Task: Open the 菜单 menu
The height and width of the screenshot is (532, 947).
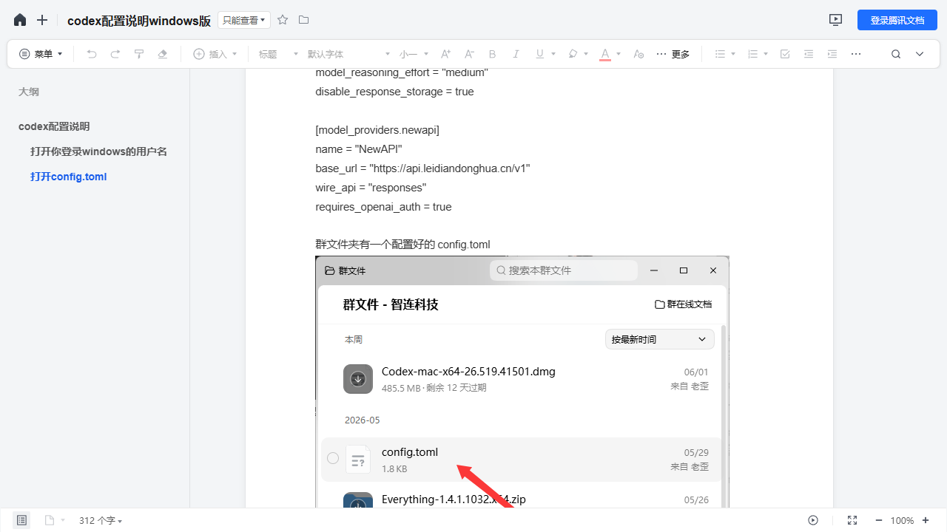Action: click(x=41, y=54)
